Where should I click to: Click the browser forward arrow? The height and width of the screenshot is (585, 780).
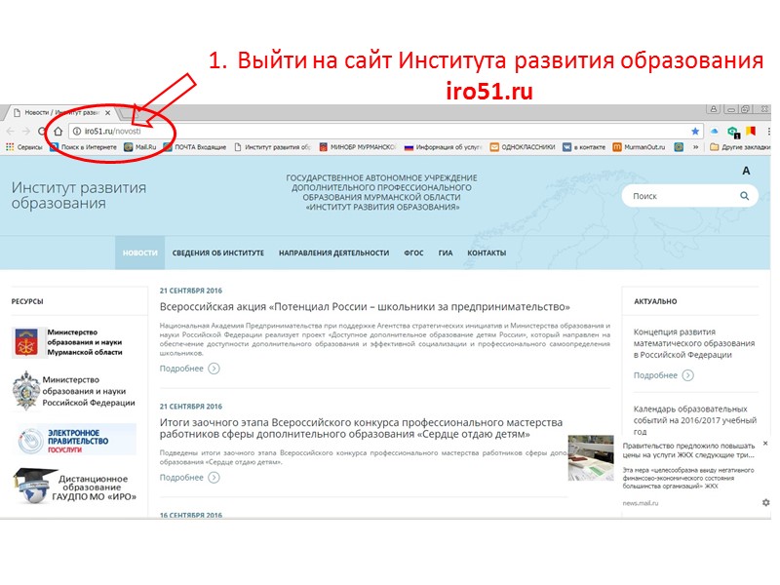click(26, 131)
